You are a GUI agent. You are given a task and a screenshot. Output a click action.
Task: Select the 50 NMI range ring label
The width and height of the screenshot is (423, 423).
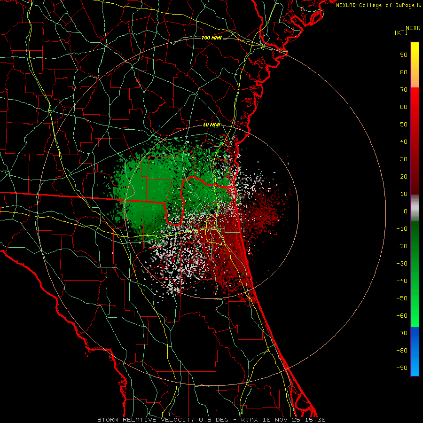(211, 125)
